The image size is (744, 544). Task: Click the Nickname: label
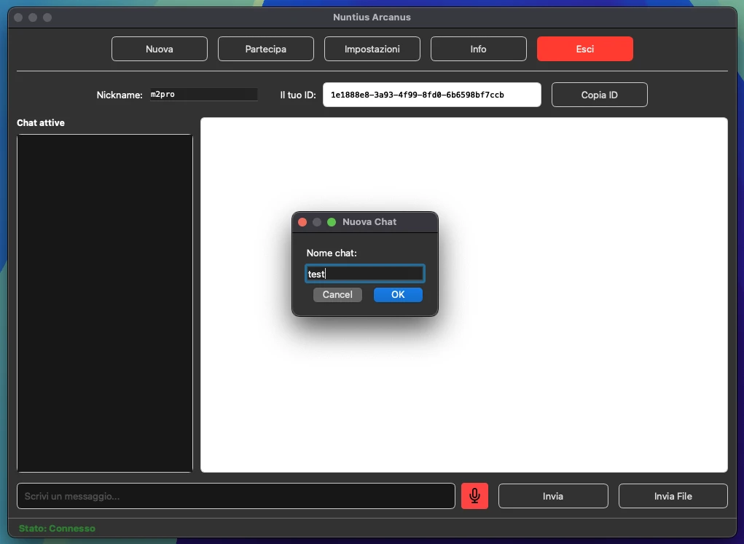[120, 95]
